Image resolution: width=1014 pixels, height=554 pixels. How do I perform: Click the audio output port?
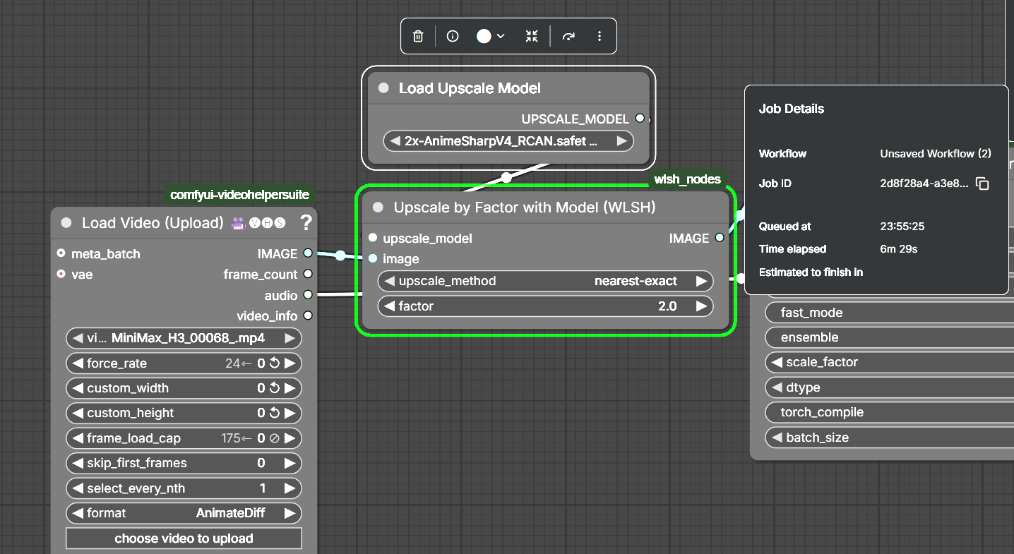coord(308,295)
